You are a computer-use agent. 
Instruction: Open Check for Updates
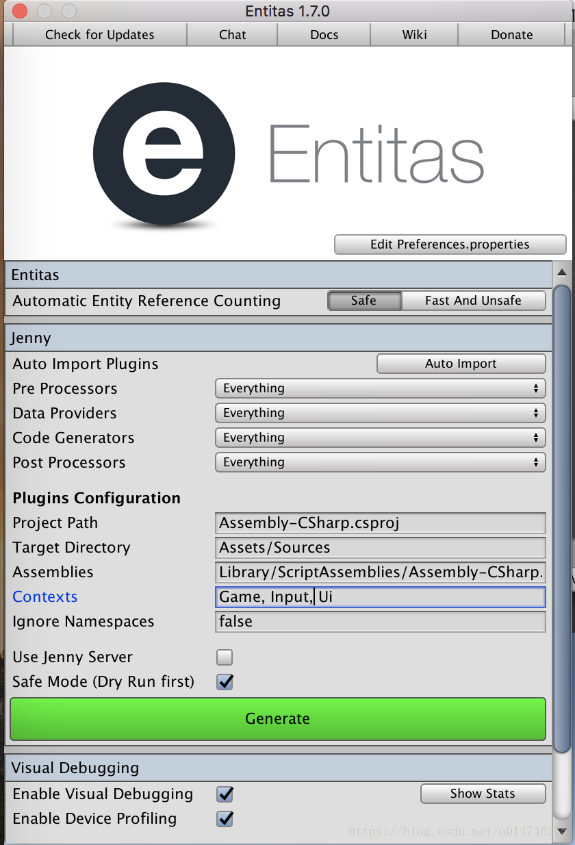click(x=100, y=35)
